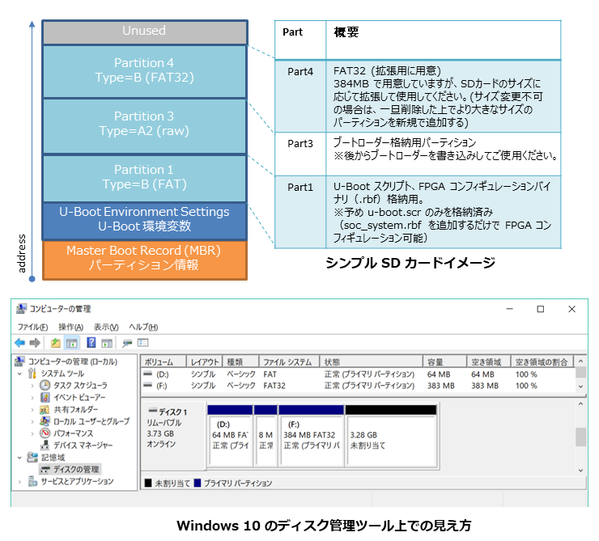The width and height of the screenshot is (599, 541).
Task: Select the 8 MB unnamed partition block
Action: (x=266, y=436)
